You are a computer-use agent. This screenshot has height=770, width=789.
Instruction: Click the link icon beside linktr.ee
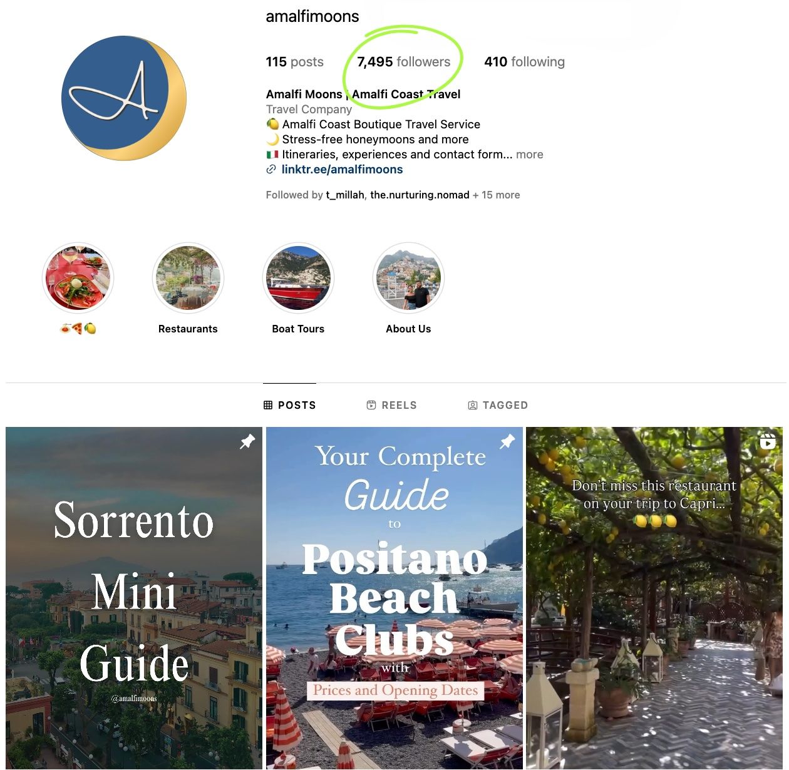coord(271,170)
